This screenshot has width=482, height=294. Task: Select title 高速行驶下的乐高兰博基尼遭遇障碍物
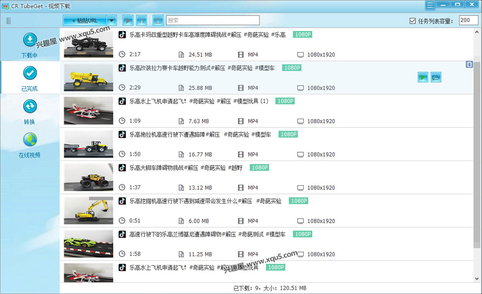click(x=207, y=234)
